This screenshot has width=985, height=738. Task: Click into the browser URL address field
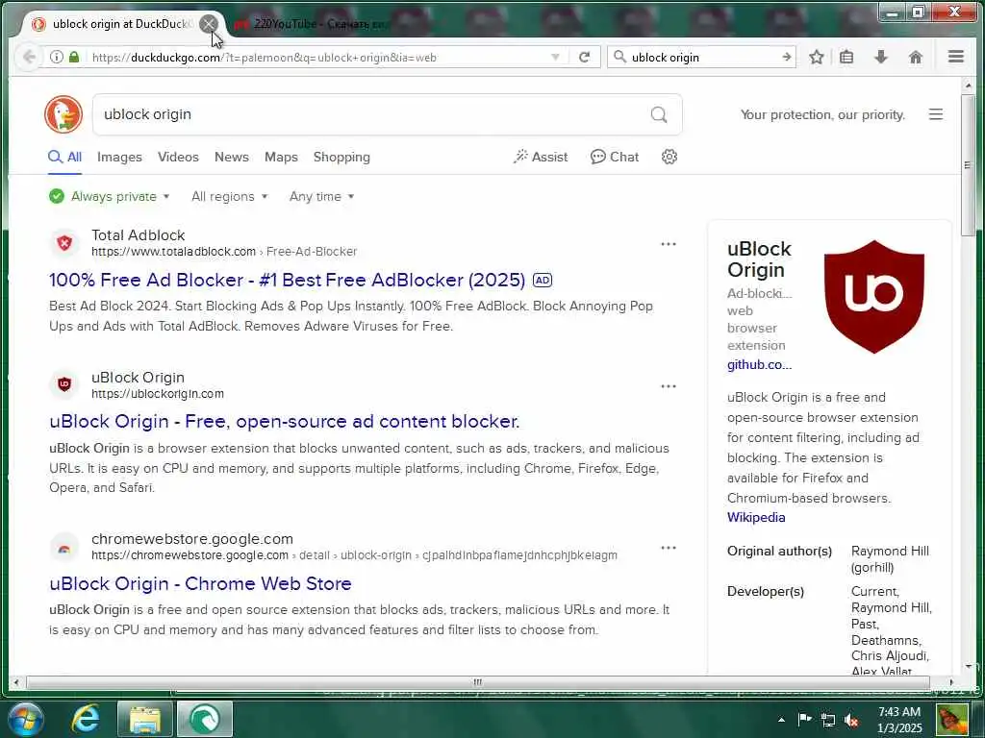[x=317, y=57]
